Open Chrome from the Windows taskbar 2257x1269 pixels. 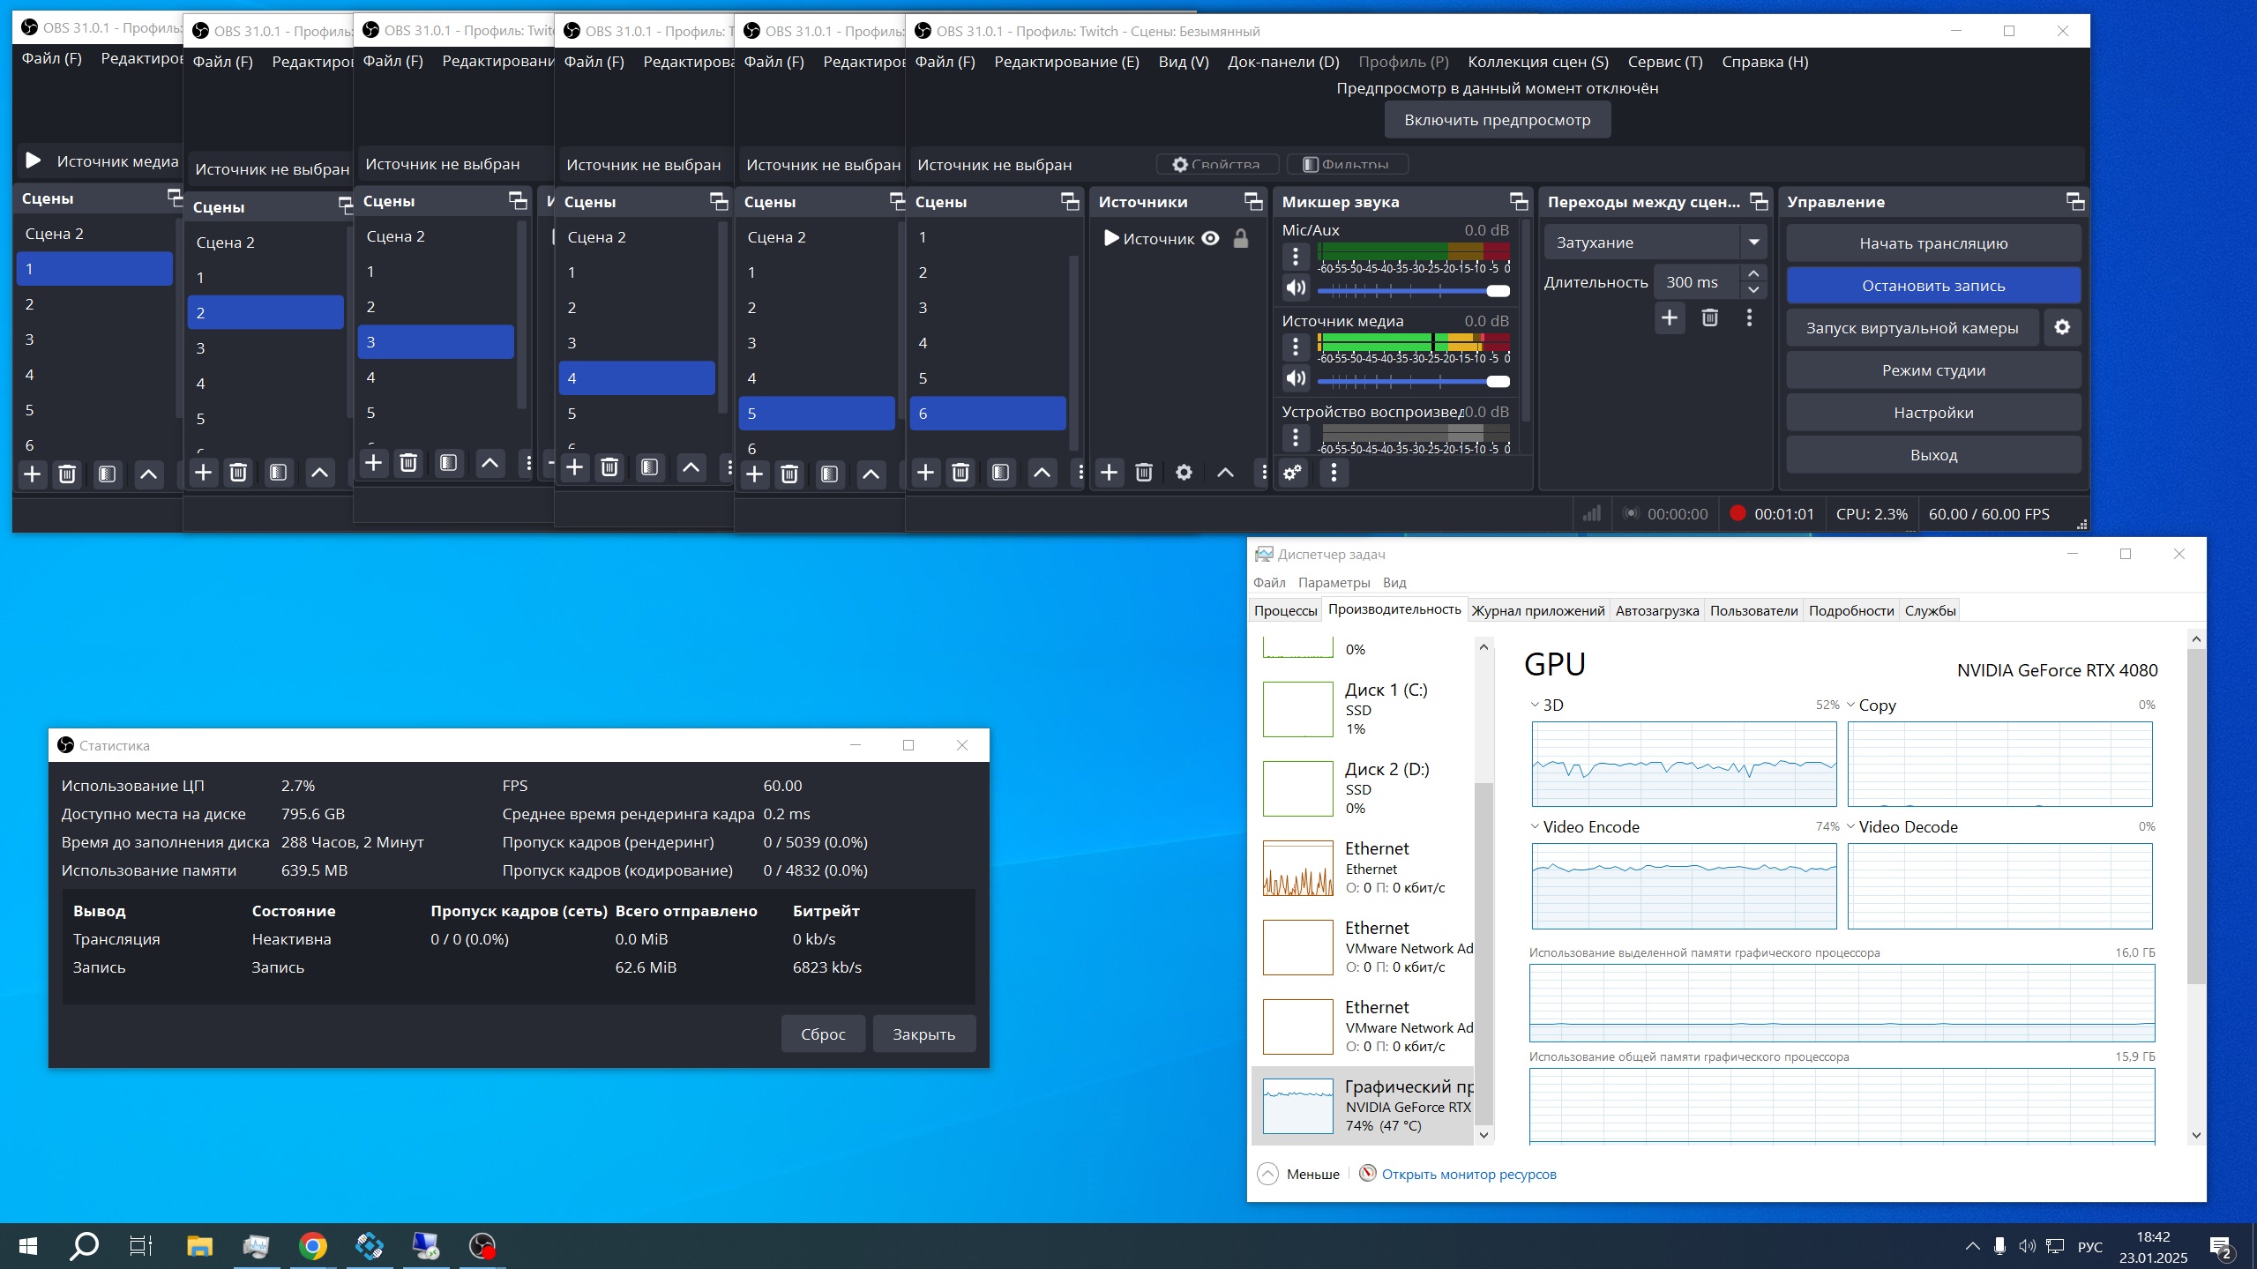[x=312, y=1245]
